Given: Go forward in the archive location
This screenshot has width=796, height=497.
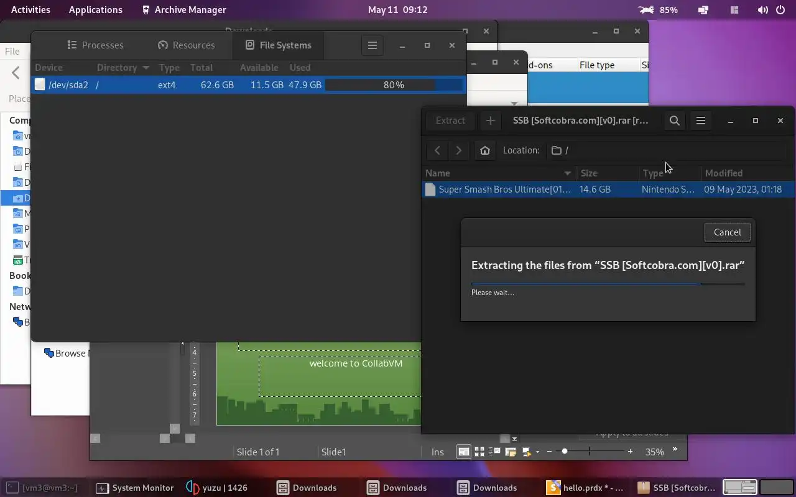Looking at the screenshot, I should pyautogui.click(x=458, y=150).
